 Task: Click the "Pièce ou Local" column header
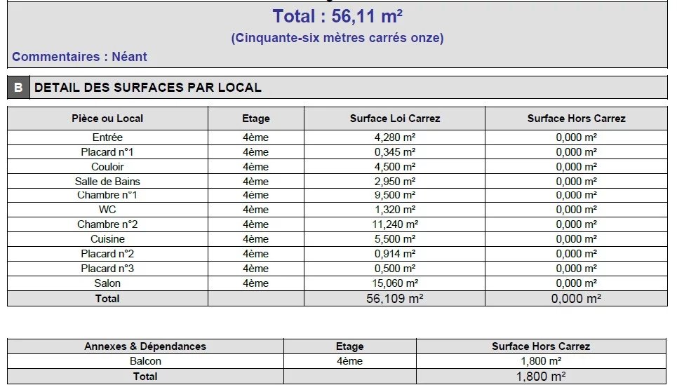[107, 119]
